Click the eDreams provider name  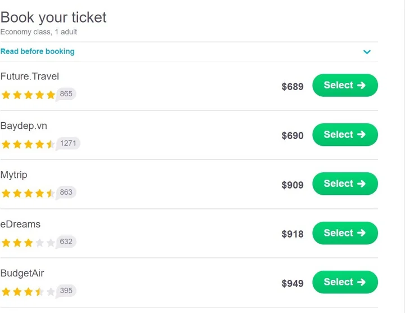coord(20,224)
